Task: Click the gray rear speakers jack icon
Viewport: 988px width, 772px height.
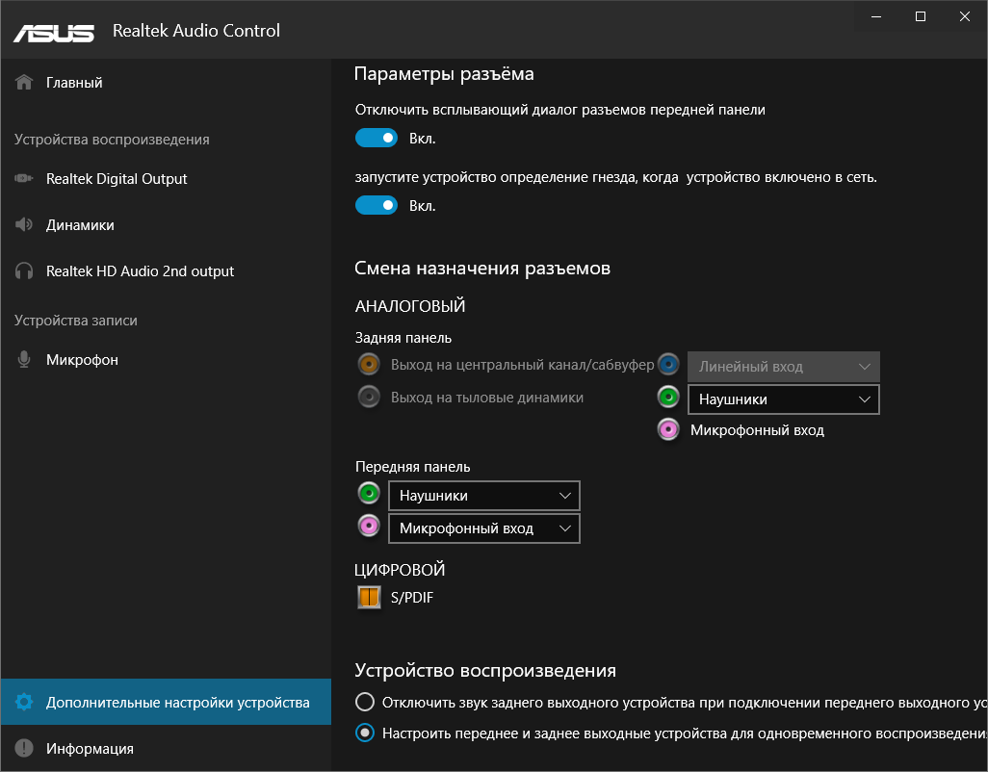Action: pos(369,397)
